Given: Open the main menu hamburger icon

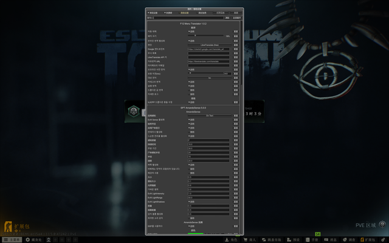Looking at the screenshot, I should pyautogui.click(x=5, y=240).
